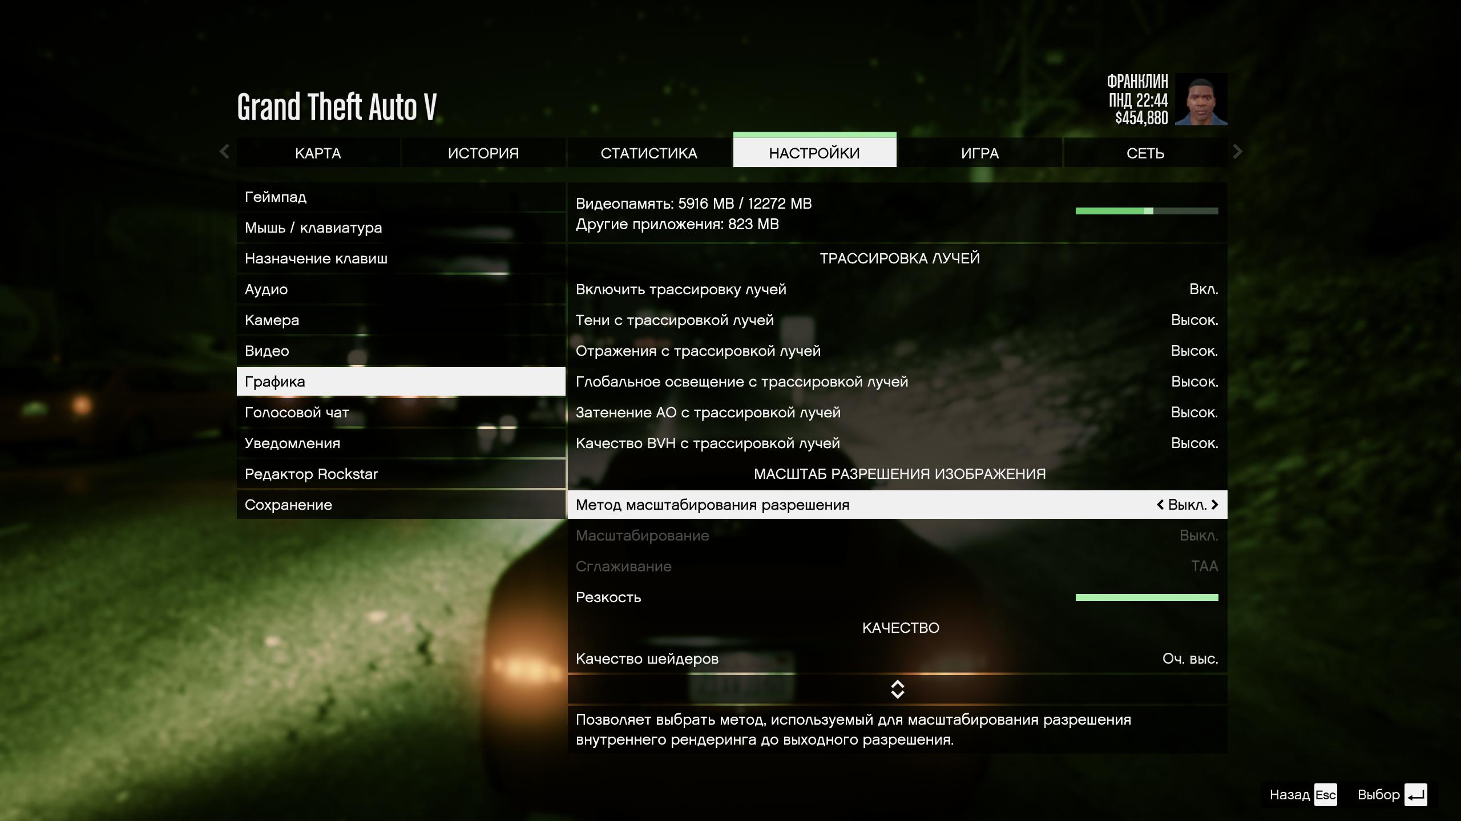Open Голосовой чат settings
Screen dimensions: 1461x821
click(x=401, y=412)
